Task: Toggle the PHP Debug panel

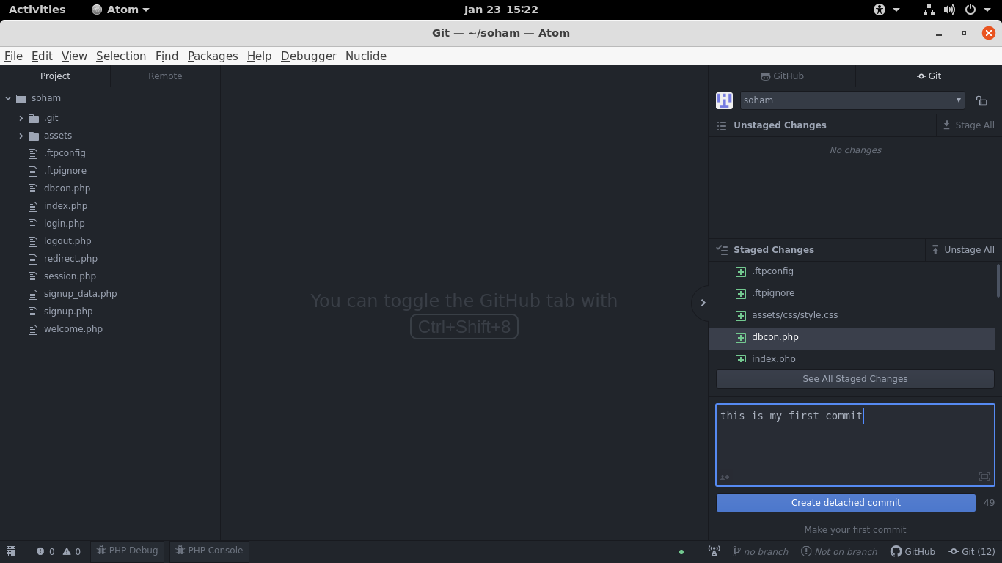Action: tap(128, 551)
